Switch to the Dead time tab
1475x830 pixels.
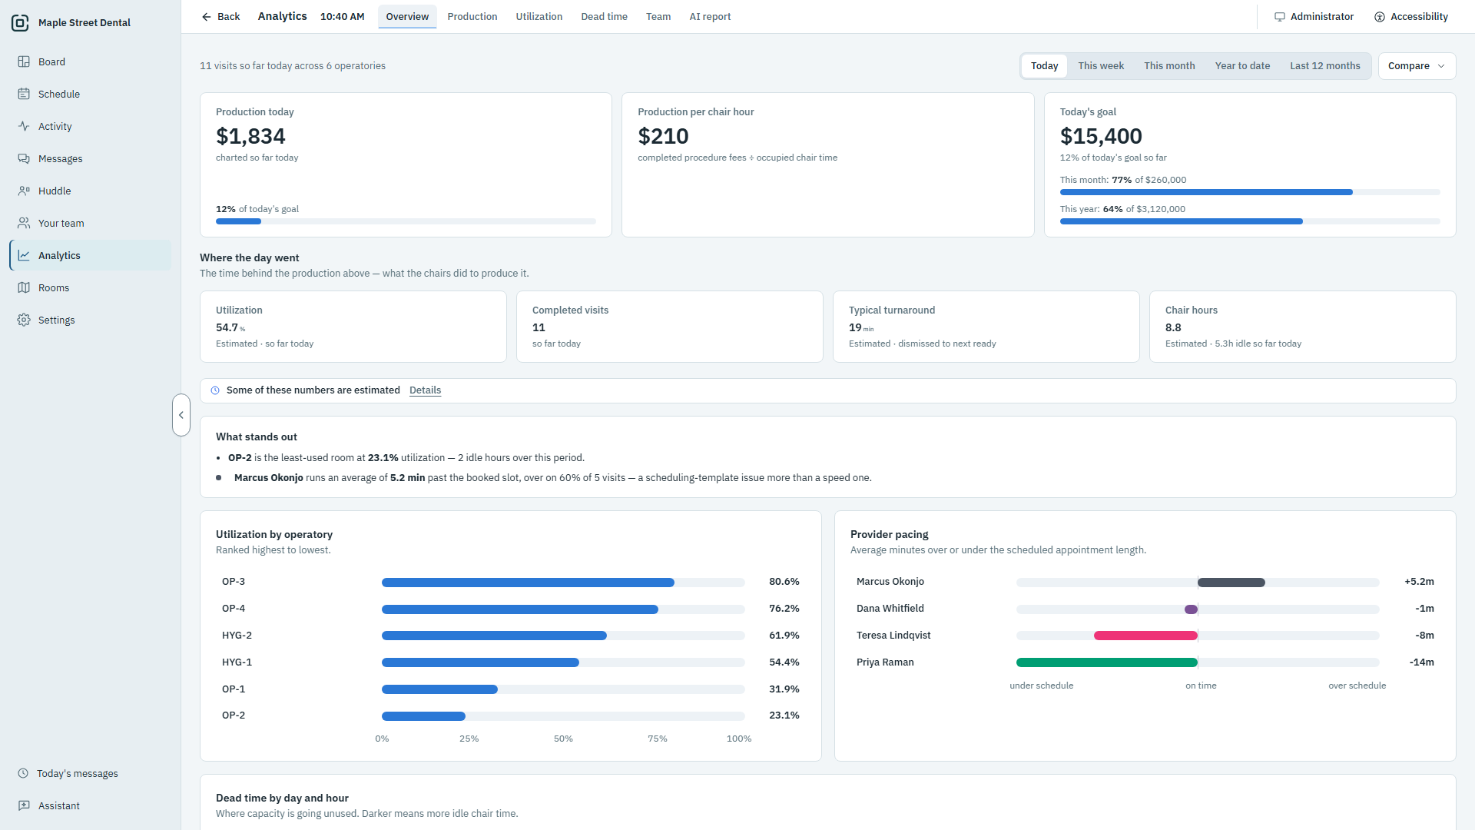coord(604,17)
